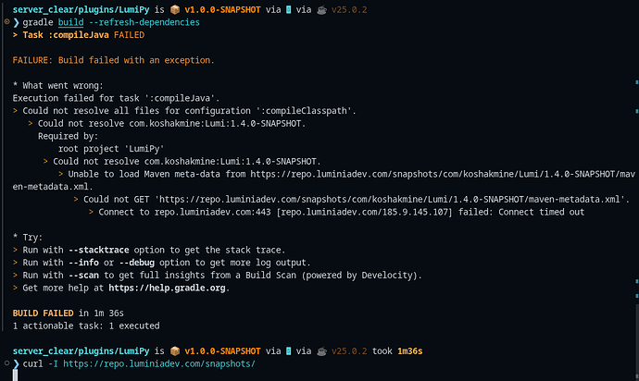
Task: Click the terminal cursor block below the curl command
Action: 15,375
